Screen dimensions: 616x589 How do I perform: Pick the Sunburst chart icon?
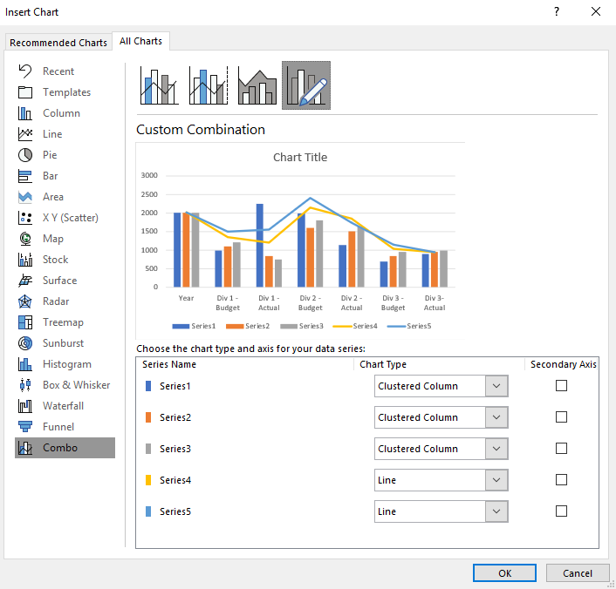point(25,343)
